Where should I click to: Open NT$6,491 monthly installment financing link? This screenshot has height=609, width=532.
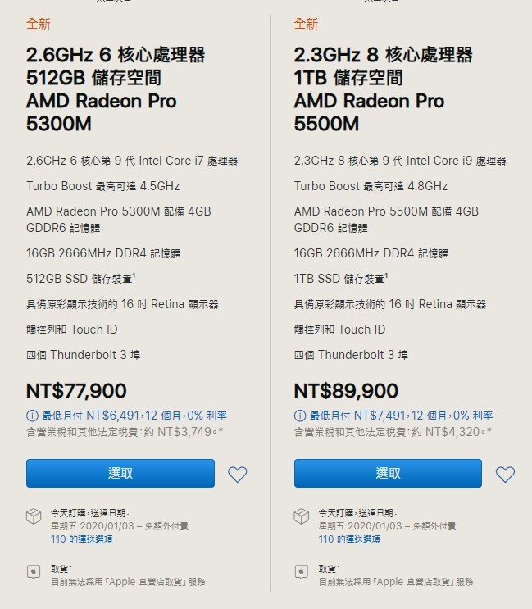click(134, 416)
